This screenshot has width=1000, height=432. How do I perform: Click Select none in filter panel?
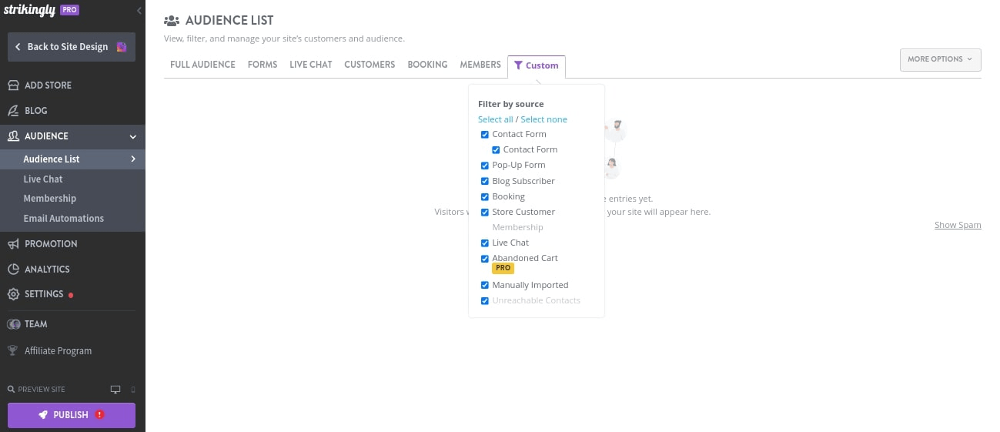543,119
